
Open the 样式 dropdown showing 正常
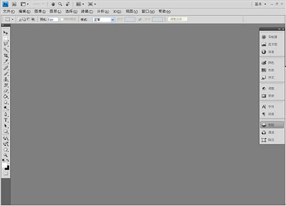[103, 20]
